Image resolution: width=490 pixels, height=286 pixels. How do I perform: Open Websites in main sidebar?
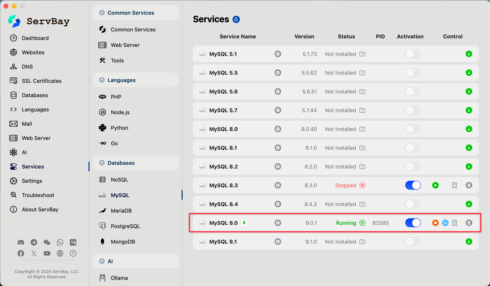click(x=33, y=52)
